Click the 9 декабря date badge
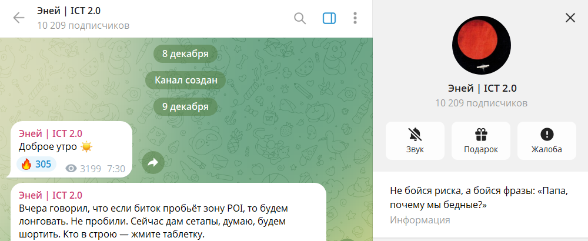This screenshot has width=588, height=241. tap(185, 106)
